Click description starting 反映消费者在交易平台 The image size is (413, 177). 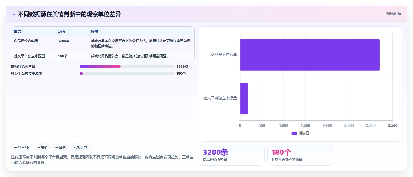tap(141, 44)
